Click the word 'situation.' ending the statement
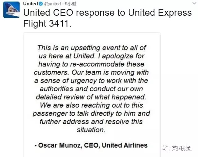198x157 pixels. pyautogui.click(x=91, y=130)
